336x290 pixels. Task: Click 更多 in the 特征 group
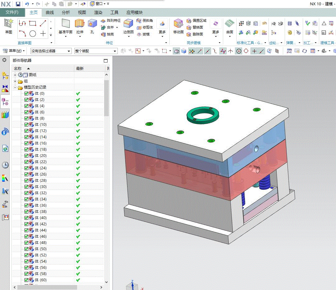coord(162,28)
